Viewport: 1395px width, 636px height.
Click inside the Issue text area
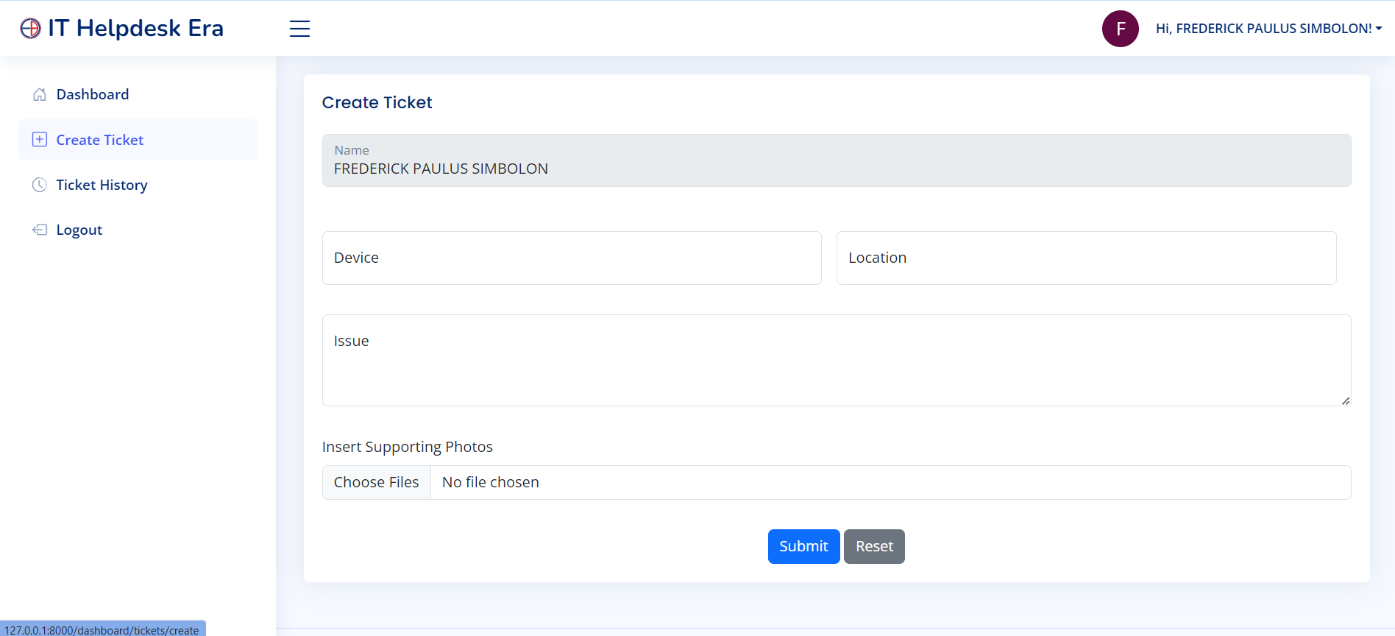836,361
